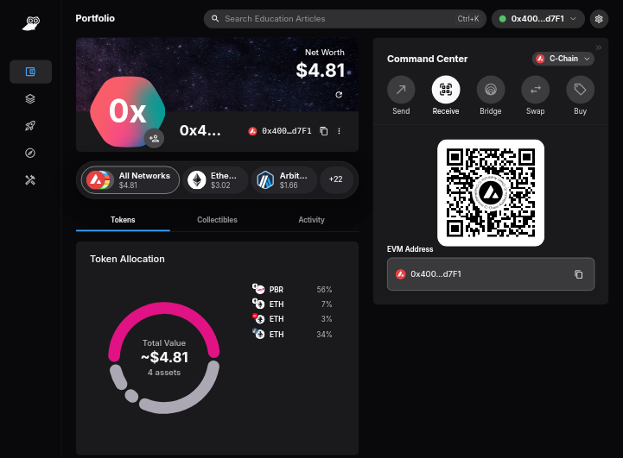The image size is (623, 458).
Task: Focus the Search Education Articles field
Action: click(x=345, y=19)
